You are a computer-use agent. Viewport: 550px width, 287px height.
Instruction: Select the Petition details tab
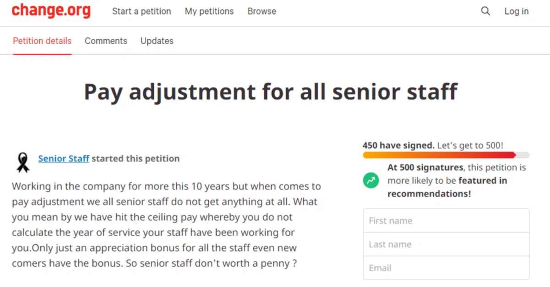point(42,41)
